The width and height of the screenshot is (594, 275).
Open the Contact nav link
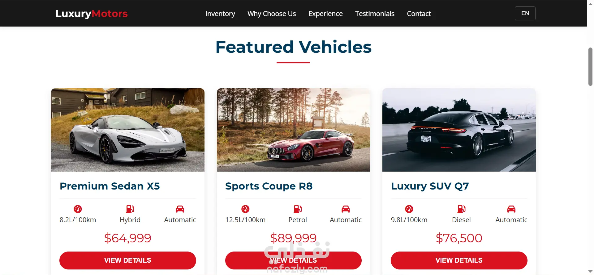419,14
